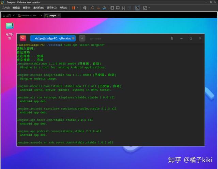Minimize the Deepin terminal window
218x169 pixels.
pyautogui.click(x=181, y=38)
